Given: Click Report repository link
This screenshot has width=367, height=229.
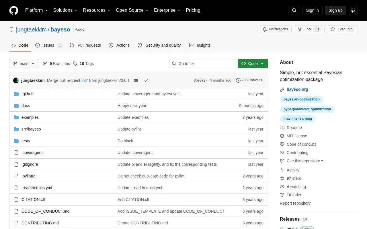Looking at the screenshot, I should point(295,203).
